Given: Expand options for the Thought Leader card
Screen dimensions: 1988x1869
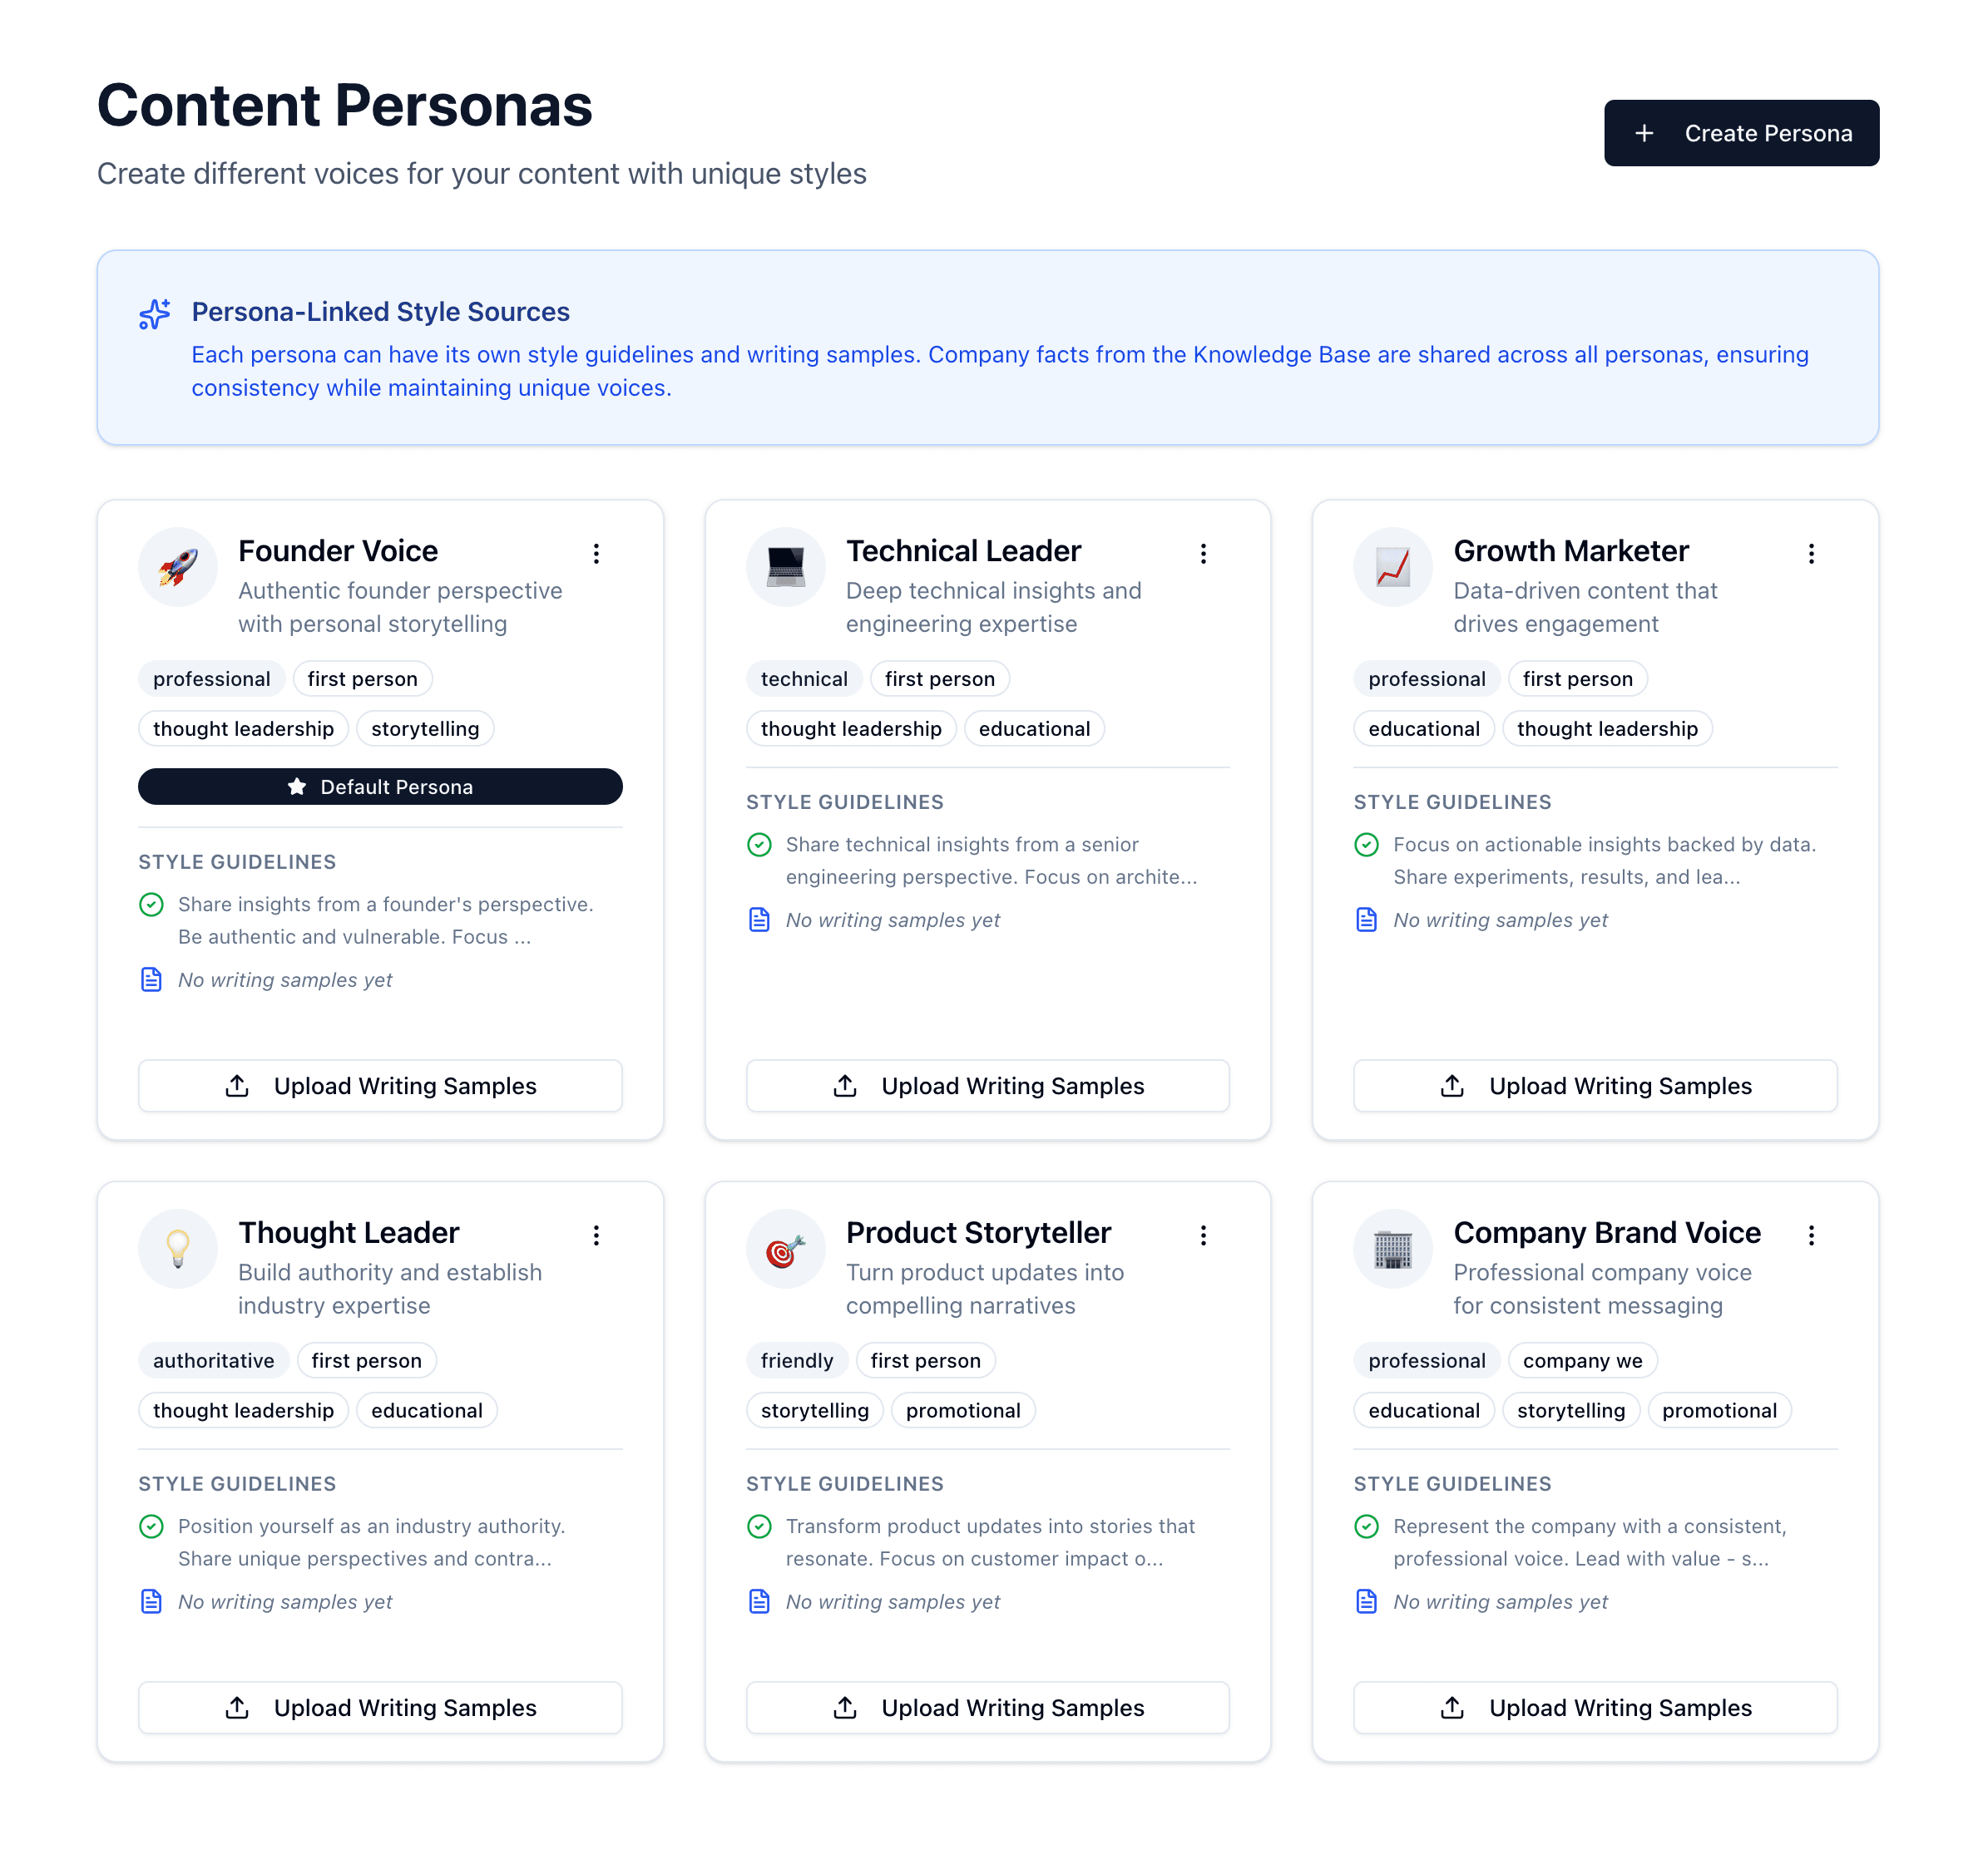Looking at the screenshot, I should (597, 1235).
